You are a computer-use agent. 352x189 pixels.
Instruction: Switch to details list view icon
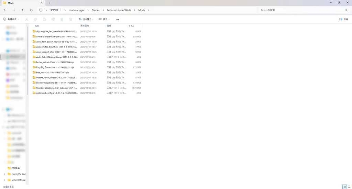click(344, 187)
